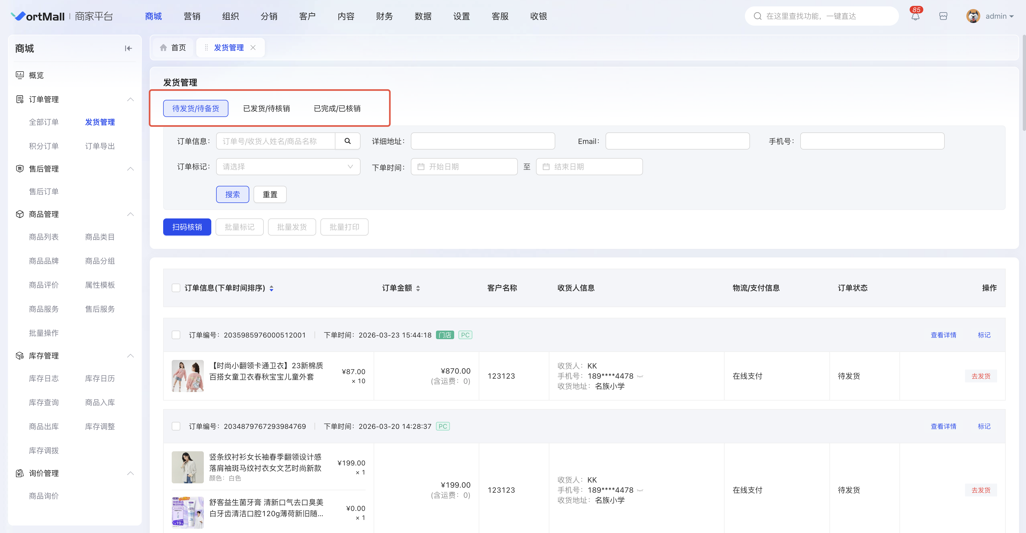Reveal hidden phone number of first order
The image size is (1026, 533).
point(640,376)
